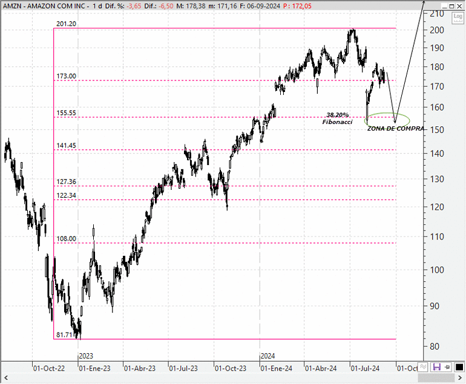Click the 01-Ene-24 date label
The height and width of the screenshot is (384, 466).
click(277, 368)
